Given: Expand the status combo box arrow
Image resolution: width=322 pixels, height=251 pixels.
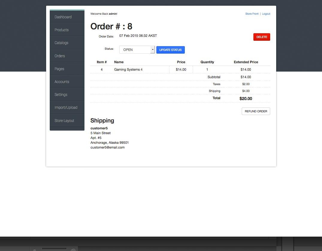Looking at the screenshot, I should 152,49.
